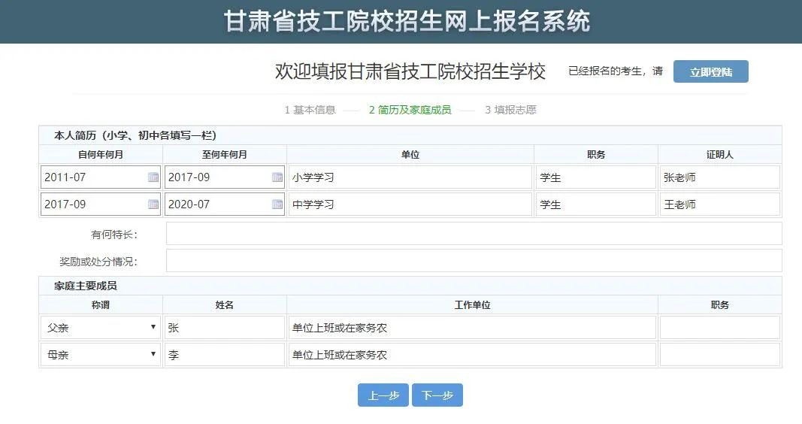Focus the 奖励或处分情况 text field
This screenshot has height=424, width=802.
click(x=474, y=261)
